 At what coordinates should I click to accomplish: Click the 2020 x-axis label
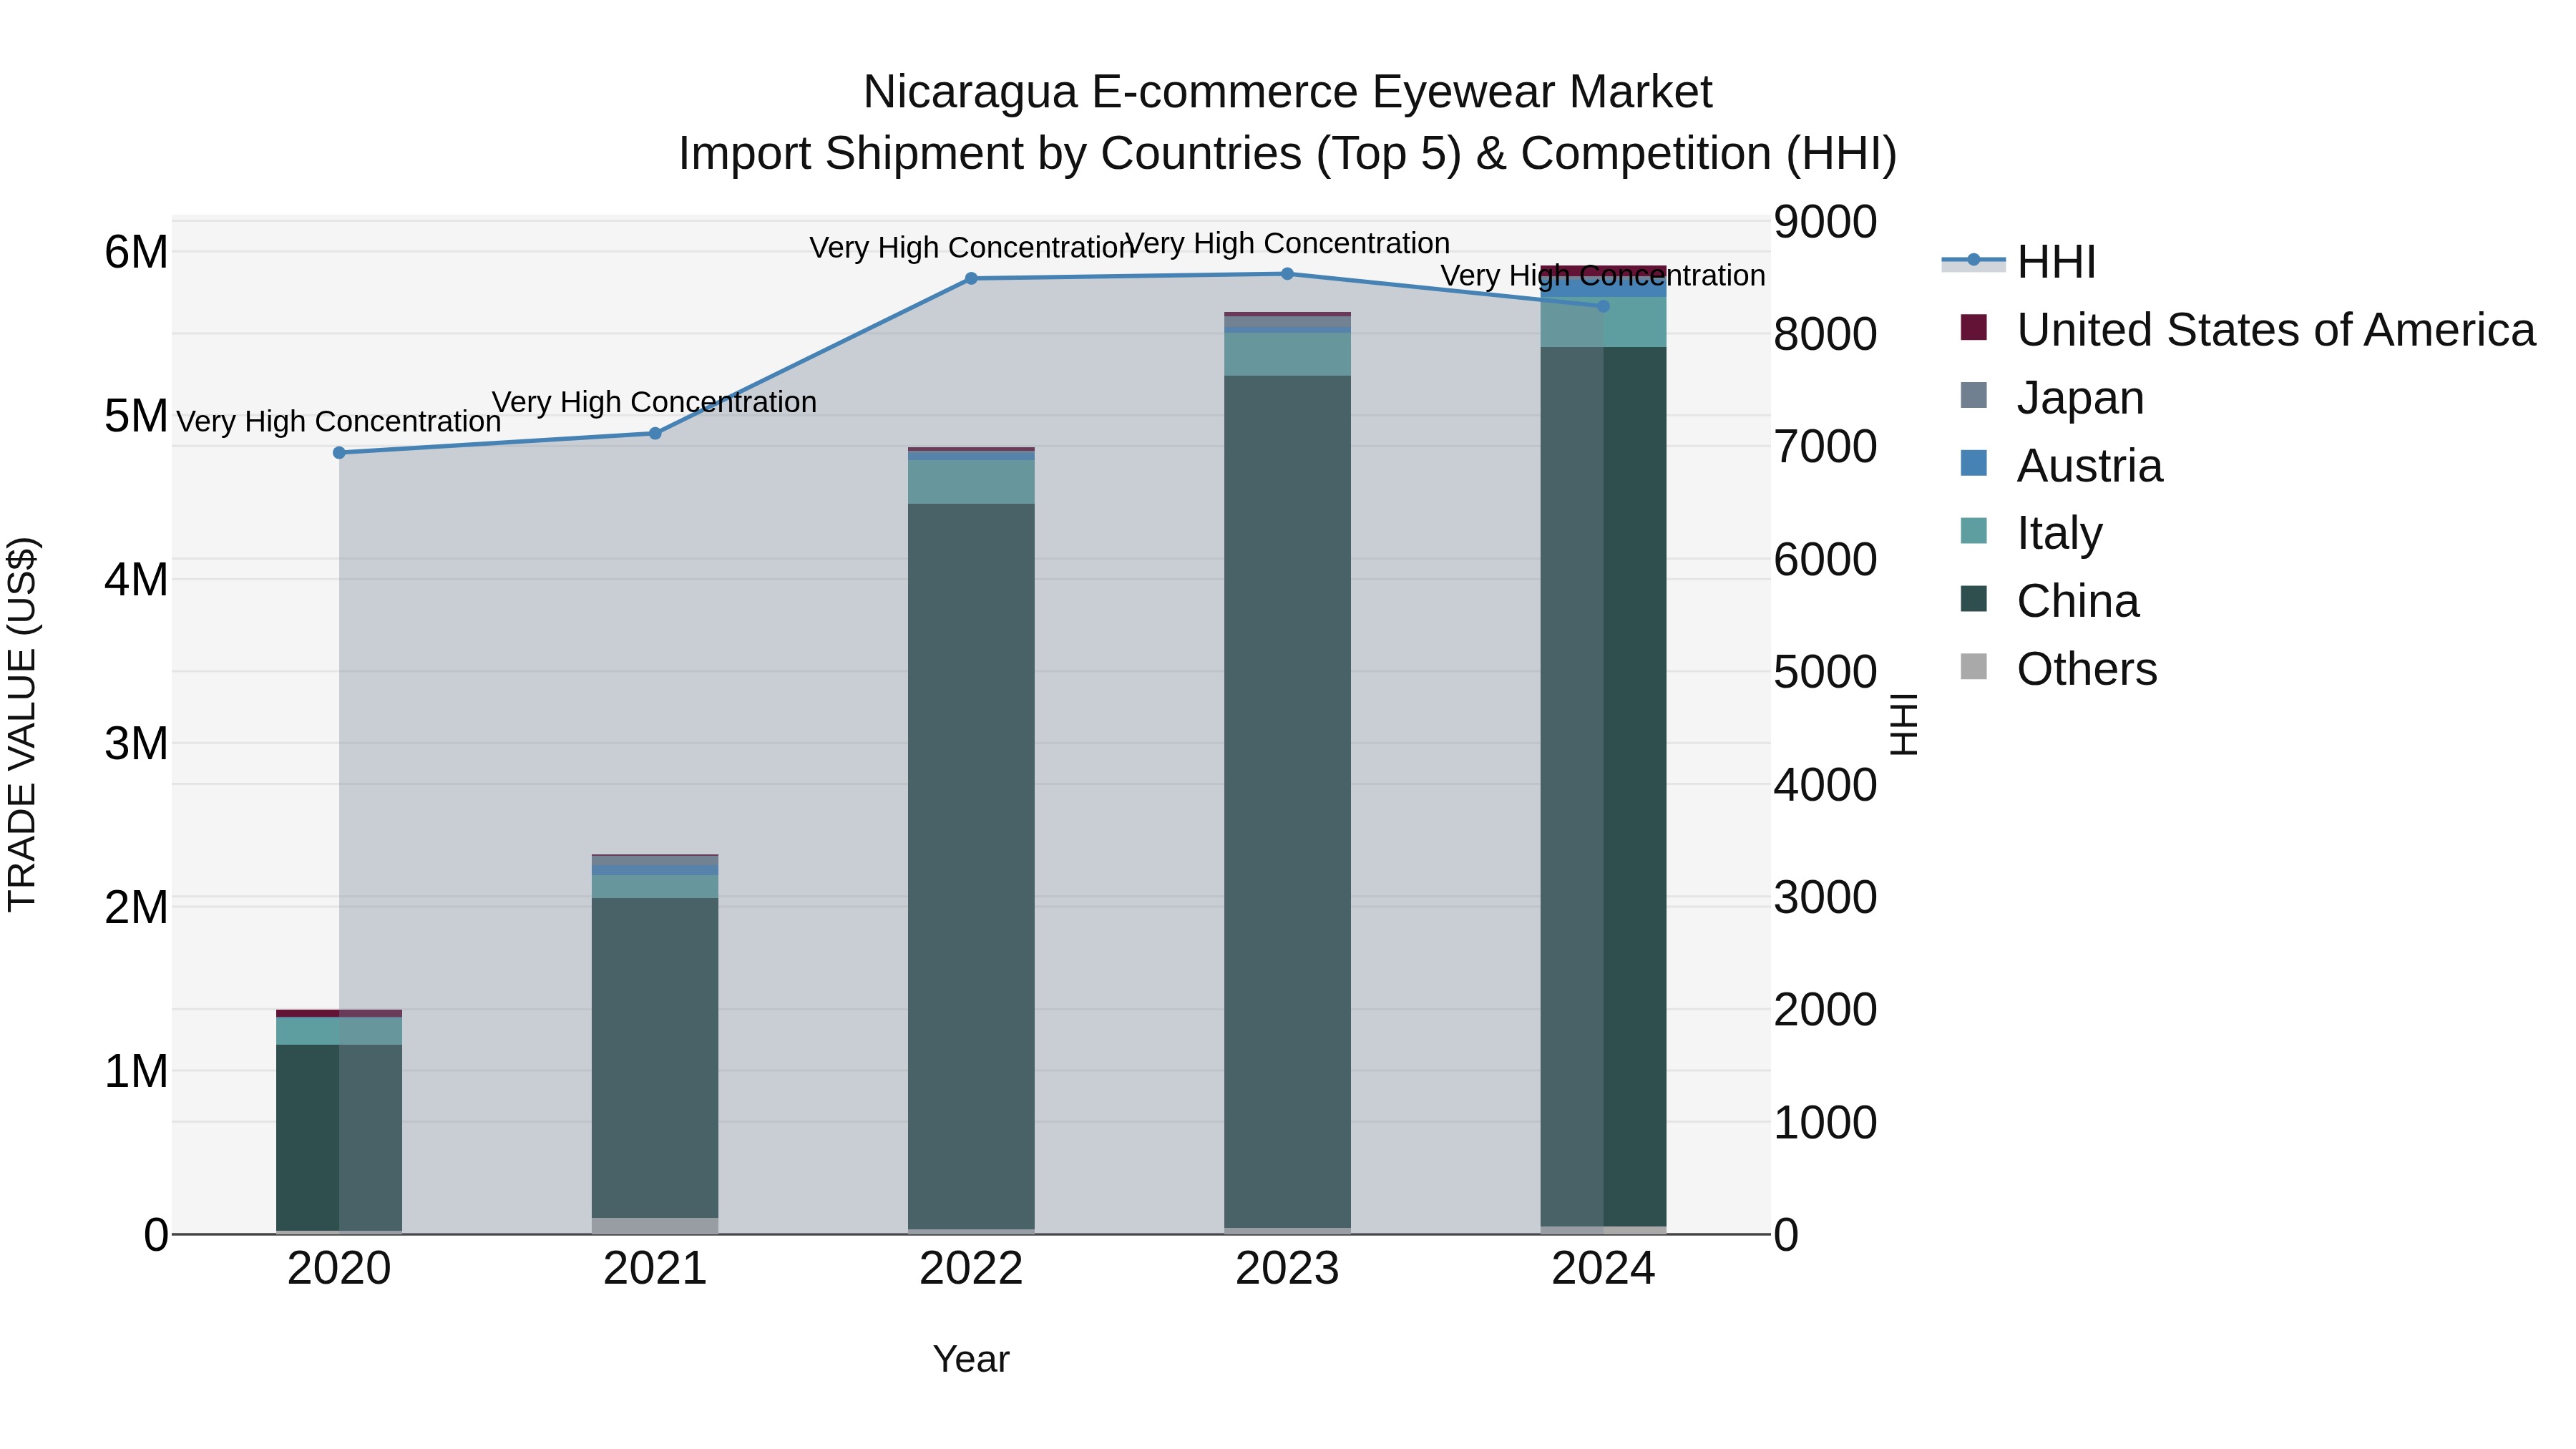pos(339,1269)
